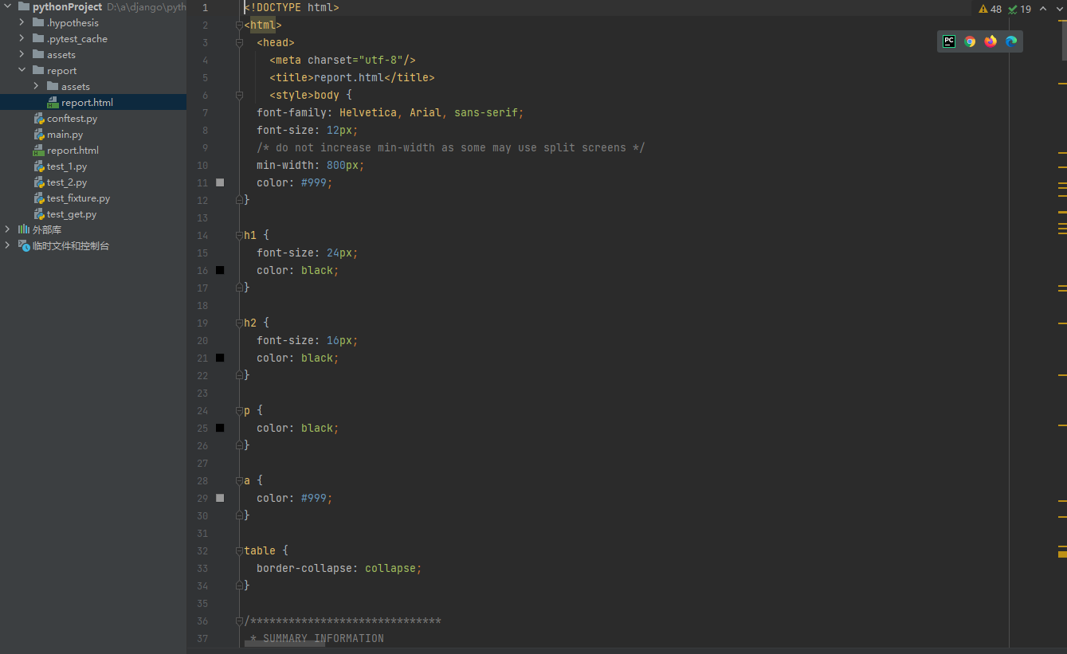Fold the h1 rule on line 14
1067x654 pixels.
239,235
